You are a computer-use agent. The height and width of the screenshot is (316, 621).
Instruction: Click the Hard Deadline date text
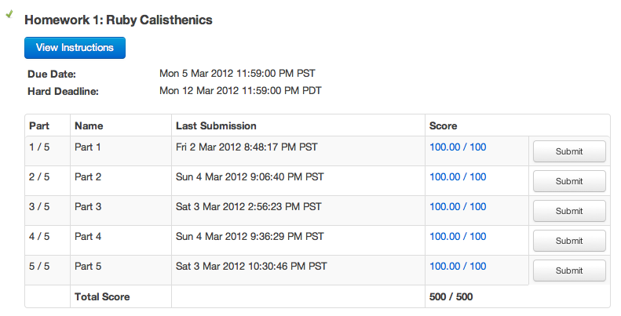click(240, 90)
